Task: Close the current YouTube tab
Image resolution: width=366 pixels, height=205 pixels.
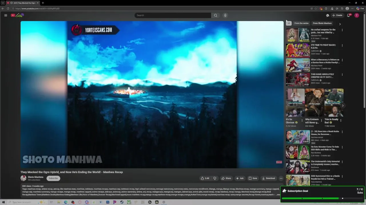Action: pos(37,3)
